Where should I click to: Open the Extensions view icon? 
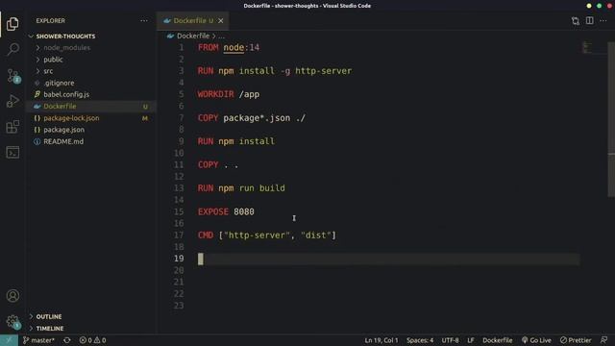click(x=12, y=127)
